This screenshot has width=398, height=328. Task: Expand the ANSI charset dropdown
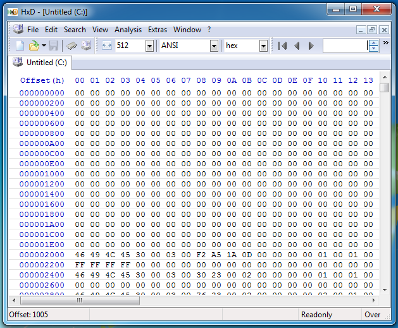(214, 46)
